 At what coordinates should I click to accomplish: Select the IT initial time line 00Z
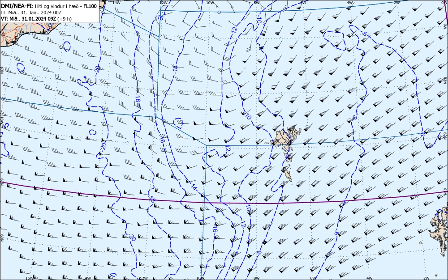[31, 13]
